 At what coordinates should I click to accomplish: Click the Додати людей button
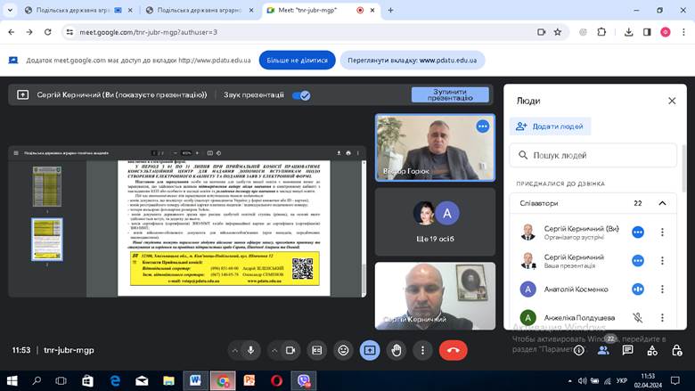pos(550,126)
